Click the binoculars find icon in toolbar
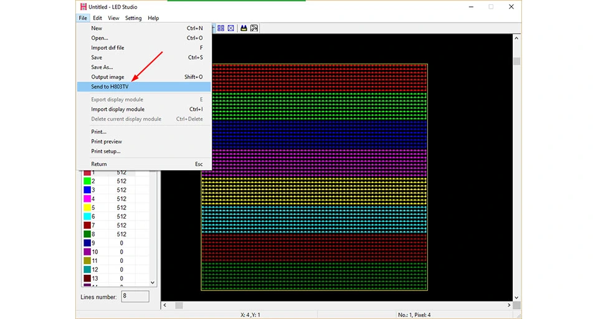The image size is (598, 319). (x=244, y=28)
